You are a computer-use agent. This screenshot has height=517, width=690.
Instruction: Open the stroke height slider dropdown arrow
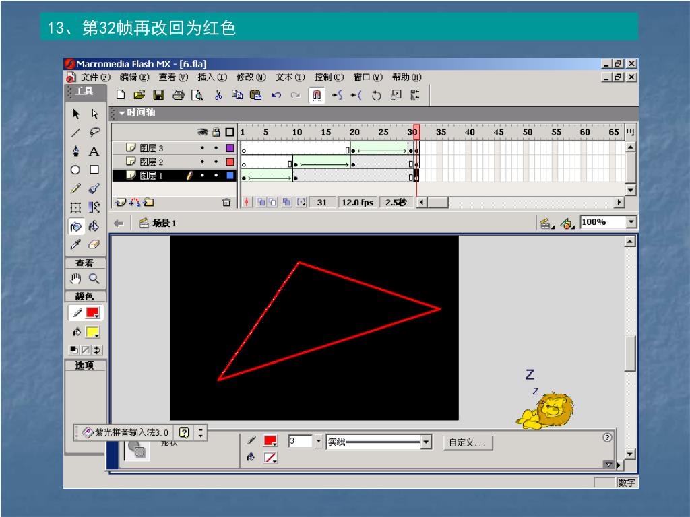click(319, 441)
